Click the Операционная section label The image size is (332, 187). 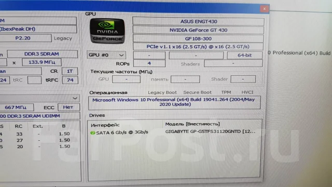[108, 92]
